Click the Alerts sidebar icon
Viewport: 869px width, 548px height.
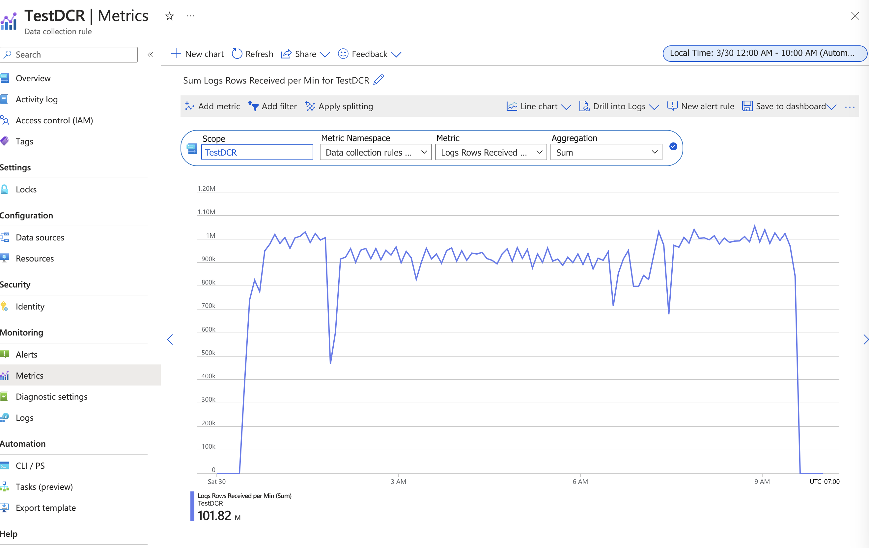[4, 354]
